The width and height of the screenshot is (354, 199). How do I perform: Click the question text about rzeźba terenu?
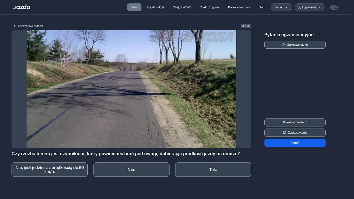(x=126, y=154)
